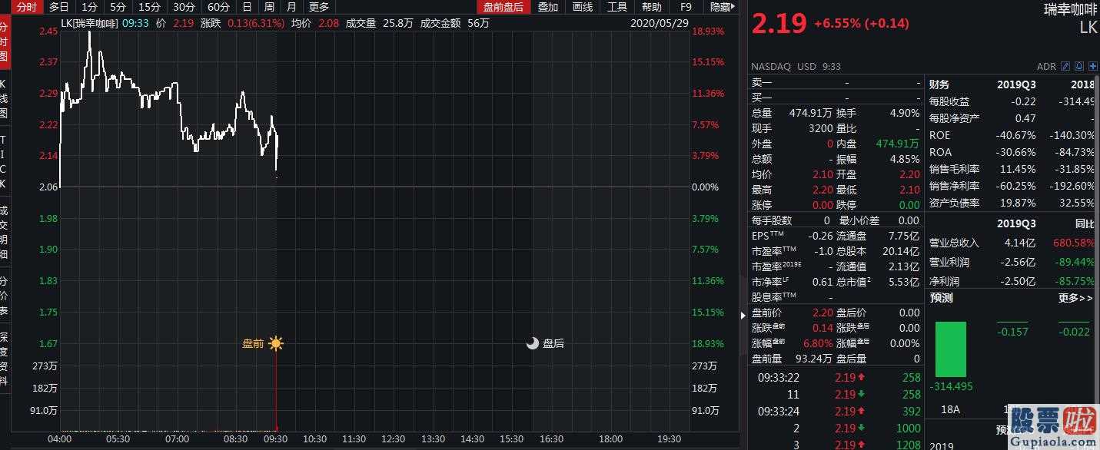Open the 成交明细 sidebar tab

[5, 232]
